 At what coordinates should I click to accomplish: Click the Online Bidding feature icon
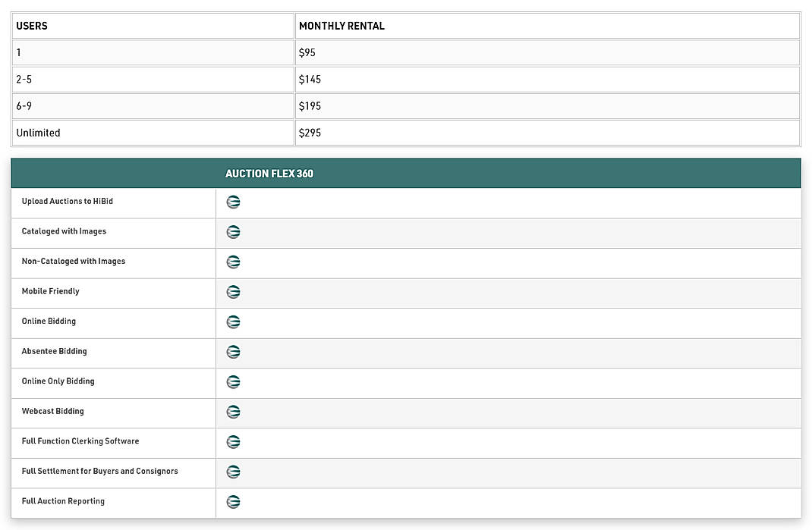pyautogui.click(x=233, y=321)
